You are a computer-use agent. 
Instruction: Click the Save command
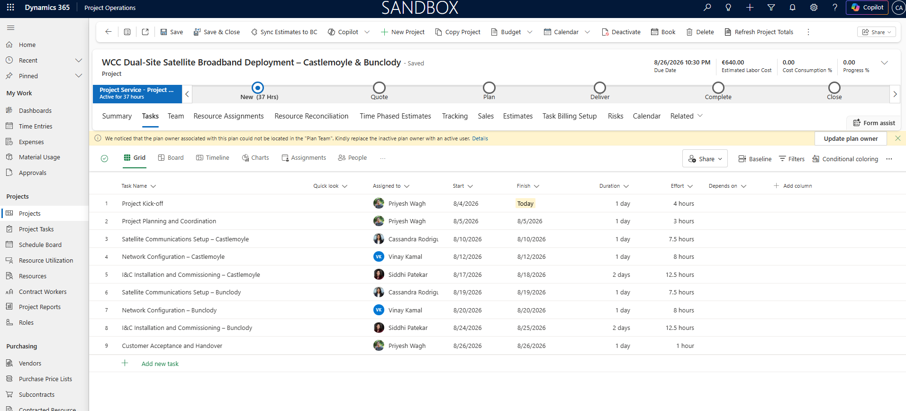click(x=172, y=32)
